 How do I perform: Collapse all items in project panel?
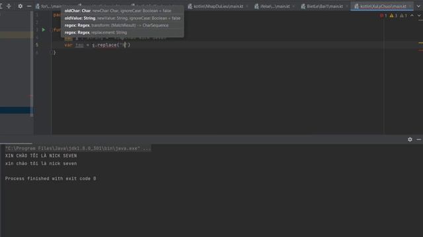9,6
